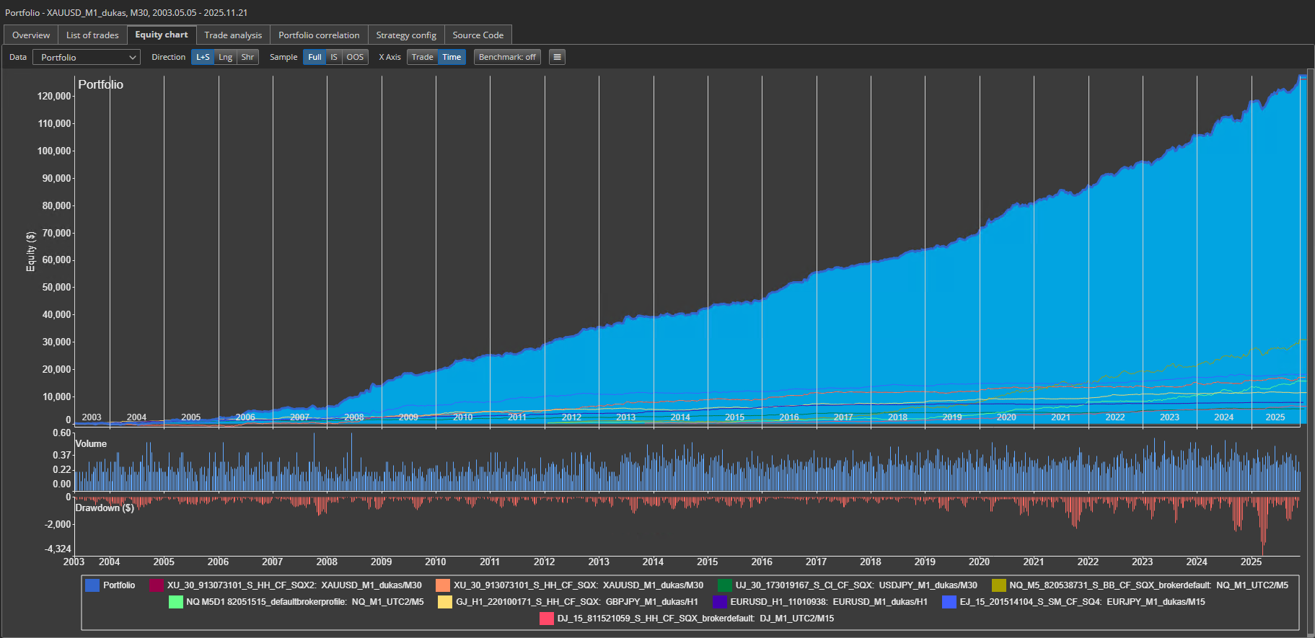Click the Drawdown ($) panel label
The height and width of the screenshot is (638, 1315).
105,508
